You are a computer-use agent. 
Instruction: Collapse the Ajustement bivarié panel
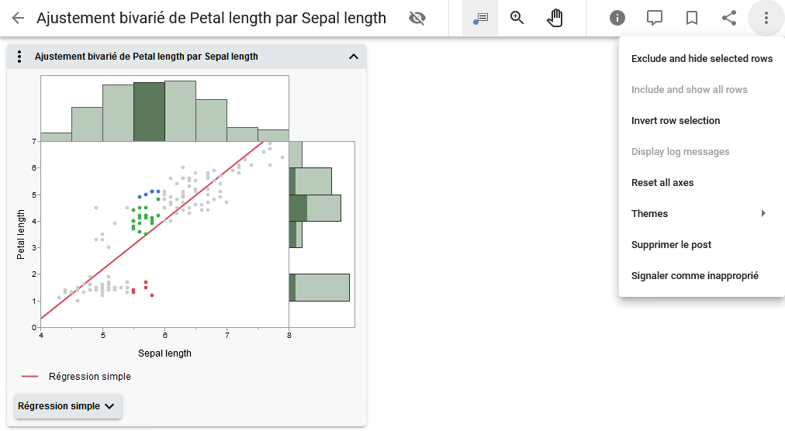pyautogui.click(x=354, y=57)
